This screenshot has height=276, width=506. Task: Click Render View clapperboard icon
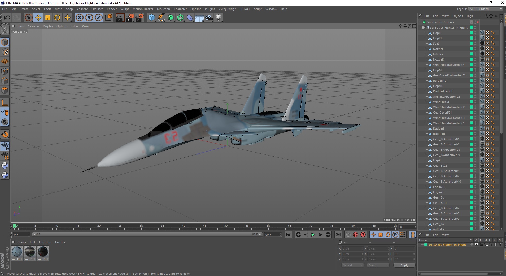click(x=120, y=18)
